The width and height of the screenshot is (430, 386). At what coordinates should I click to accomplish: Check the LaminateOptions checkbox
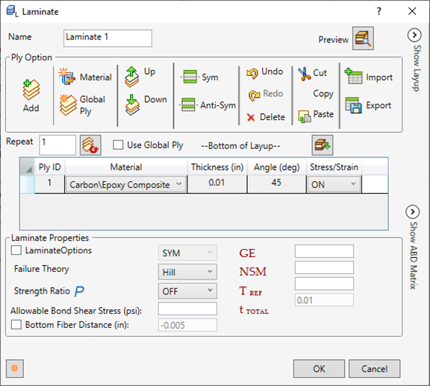tap(16, 250)
